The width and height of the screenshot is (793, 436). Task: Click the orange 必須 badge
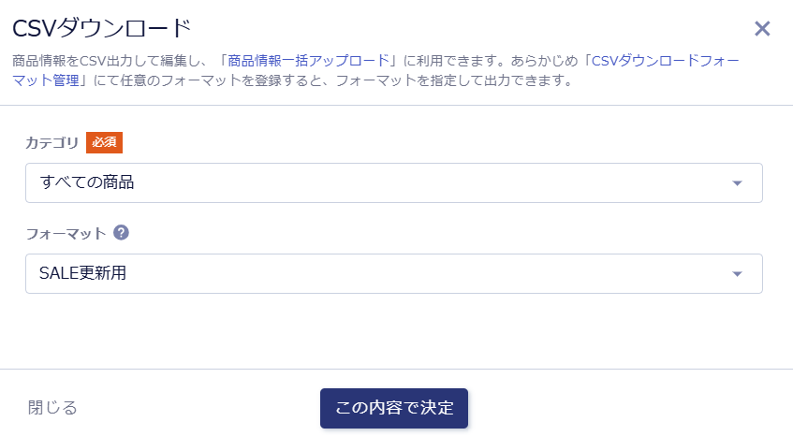tap(105, 142)
